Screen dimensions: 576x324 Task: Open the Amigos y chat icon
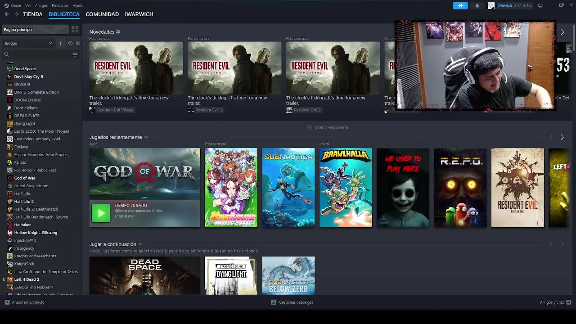pyautogui.click(x=569, y=302)
